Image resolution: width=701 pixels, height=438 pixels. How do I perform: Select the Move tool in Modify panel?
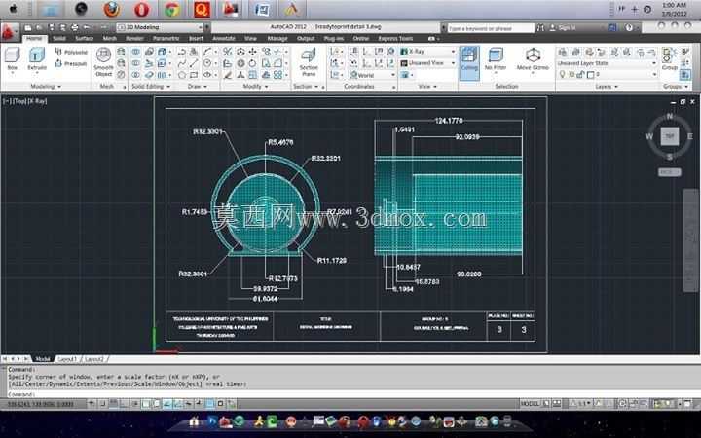click(x=252, y=52)
